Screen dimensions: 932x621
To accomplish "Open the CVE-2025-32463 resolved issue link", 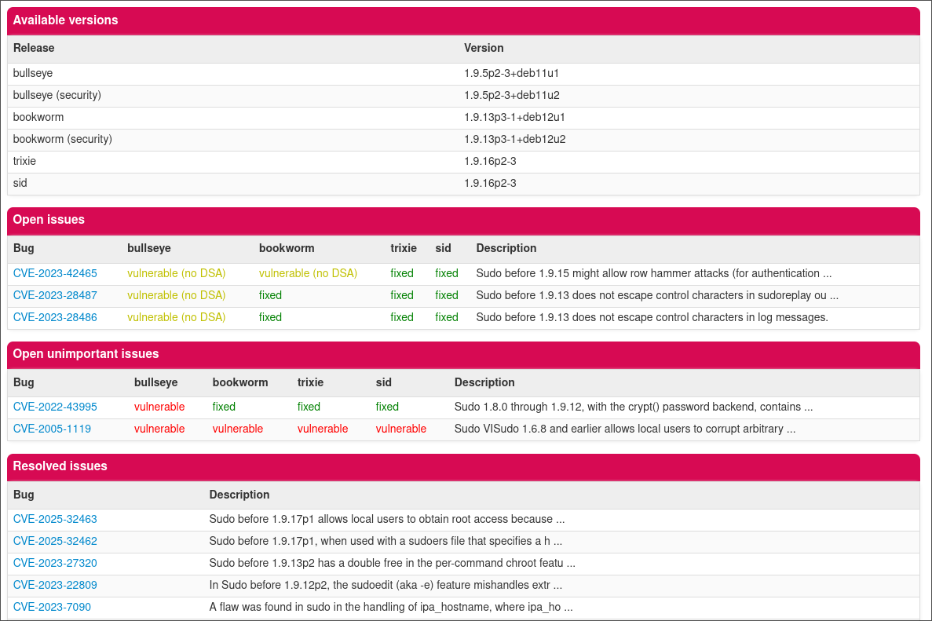I will 55,520.
